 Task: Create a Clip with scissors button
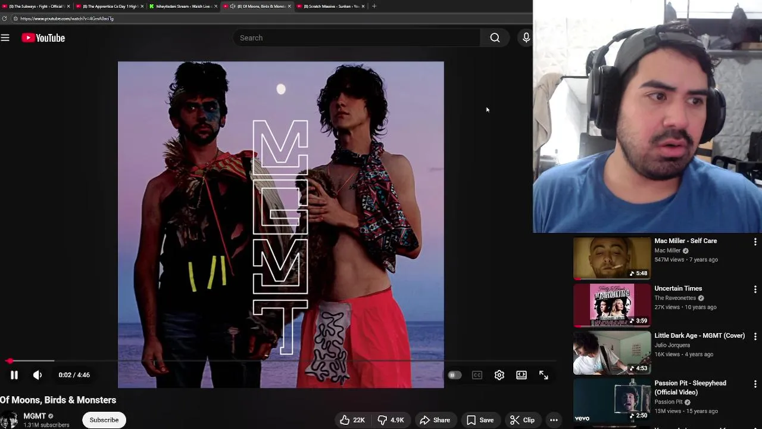(522, 420)
